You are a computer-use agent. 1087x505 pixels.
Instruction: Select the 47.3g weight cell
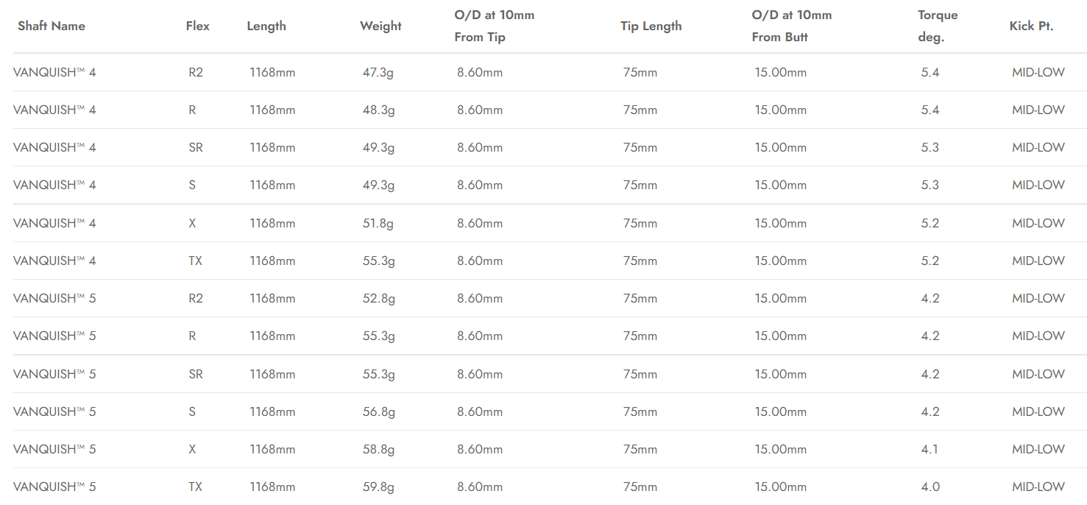tap(378, 72)
